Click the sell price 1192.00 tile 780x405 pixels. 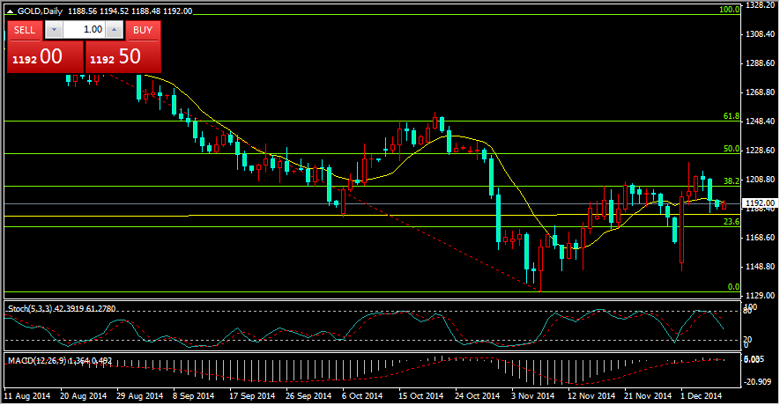click(45, 57)
